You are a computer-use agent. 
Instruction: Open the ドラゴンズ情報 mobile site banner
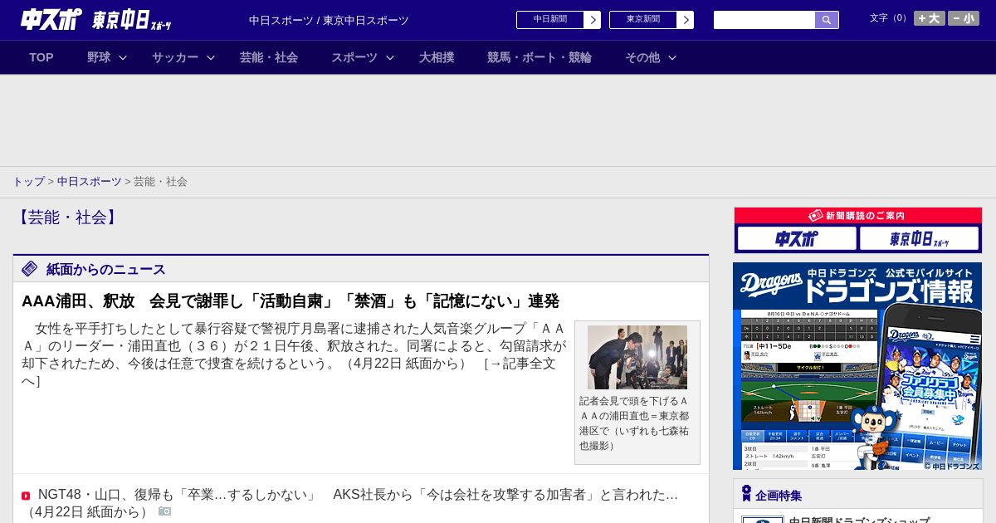[857, 367]
